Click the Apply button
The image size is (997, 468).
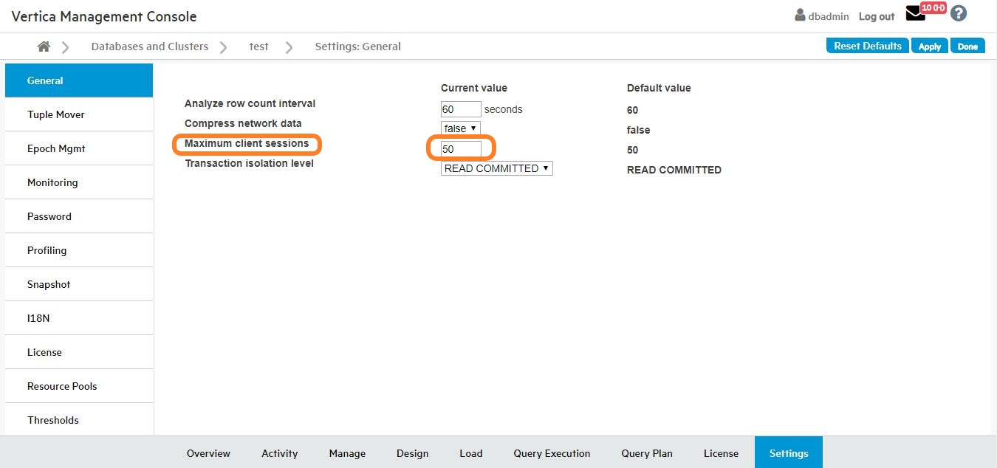[929, 46]
